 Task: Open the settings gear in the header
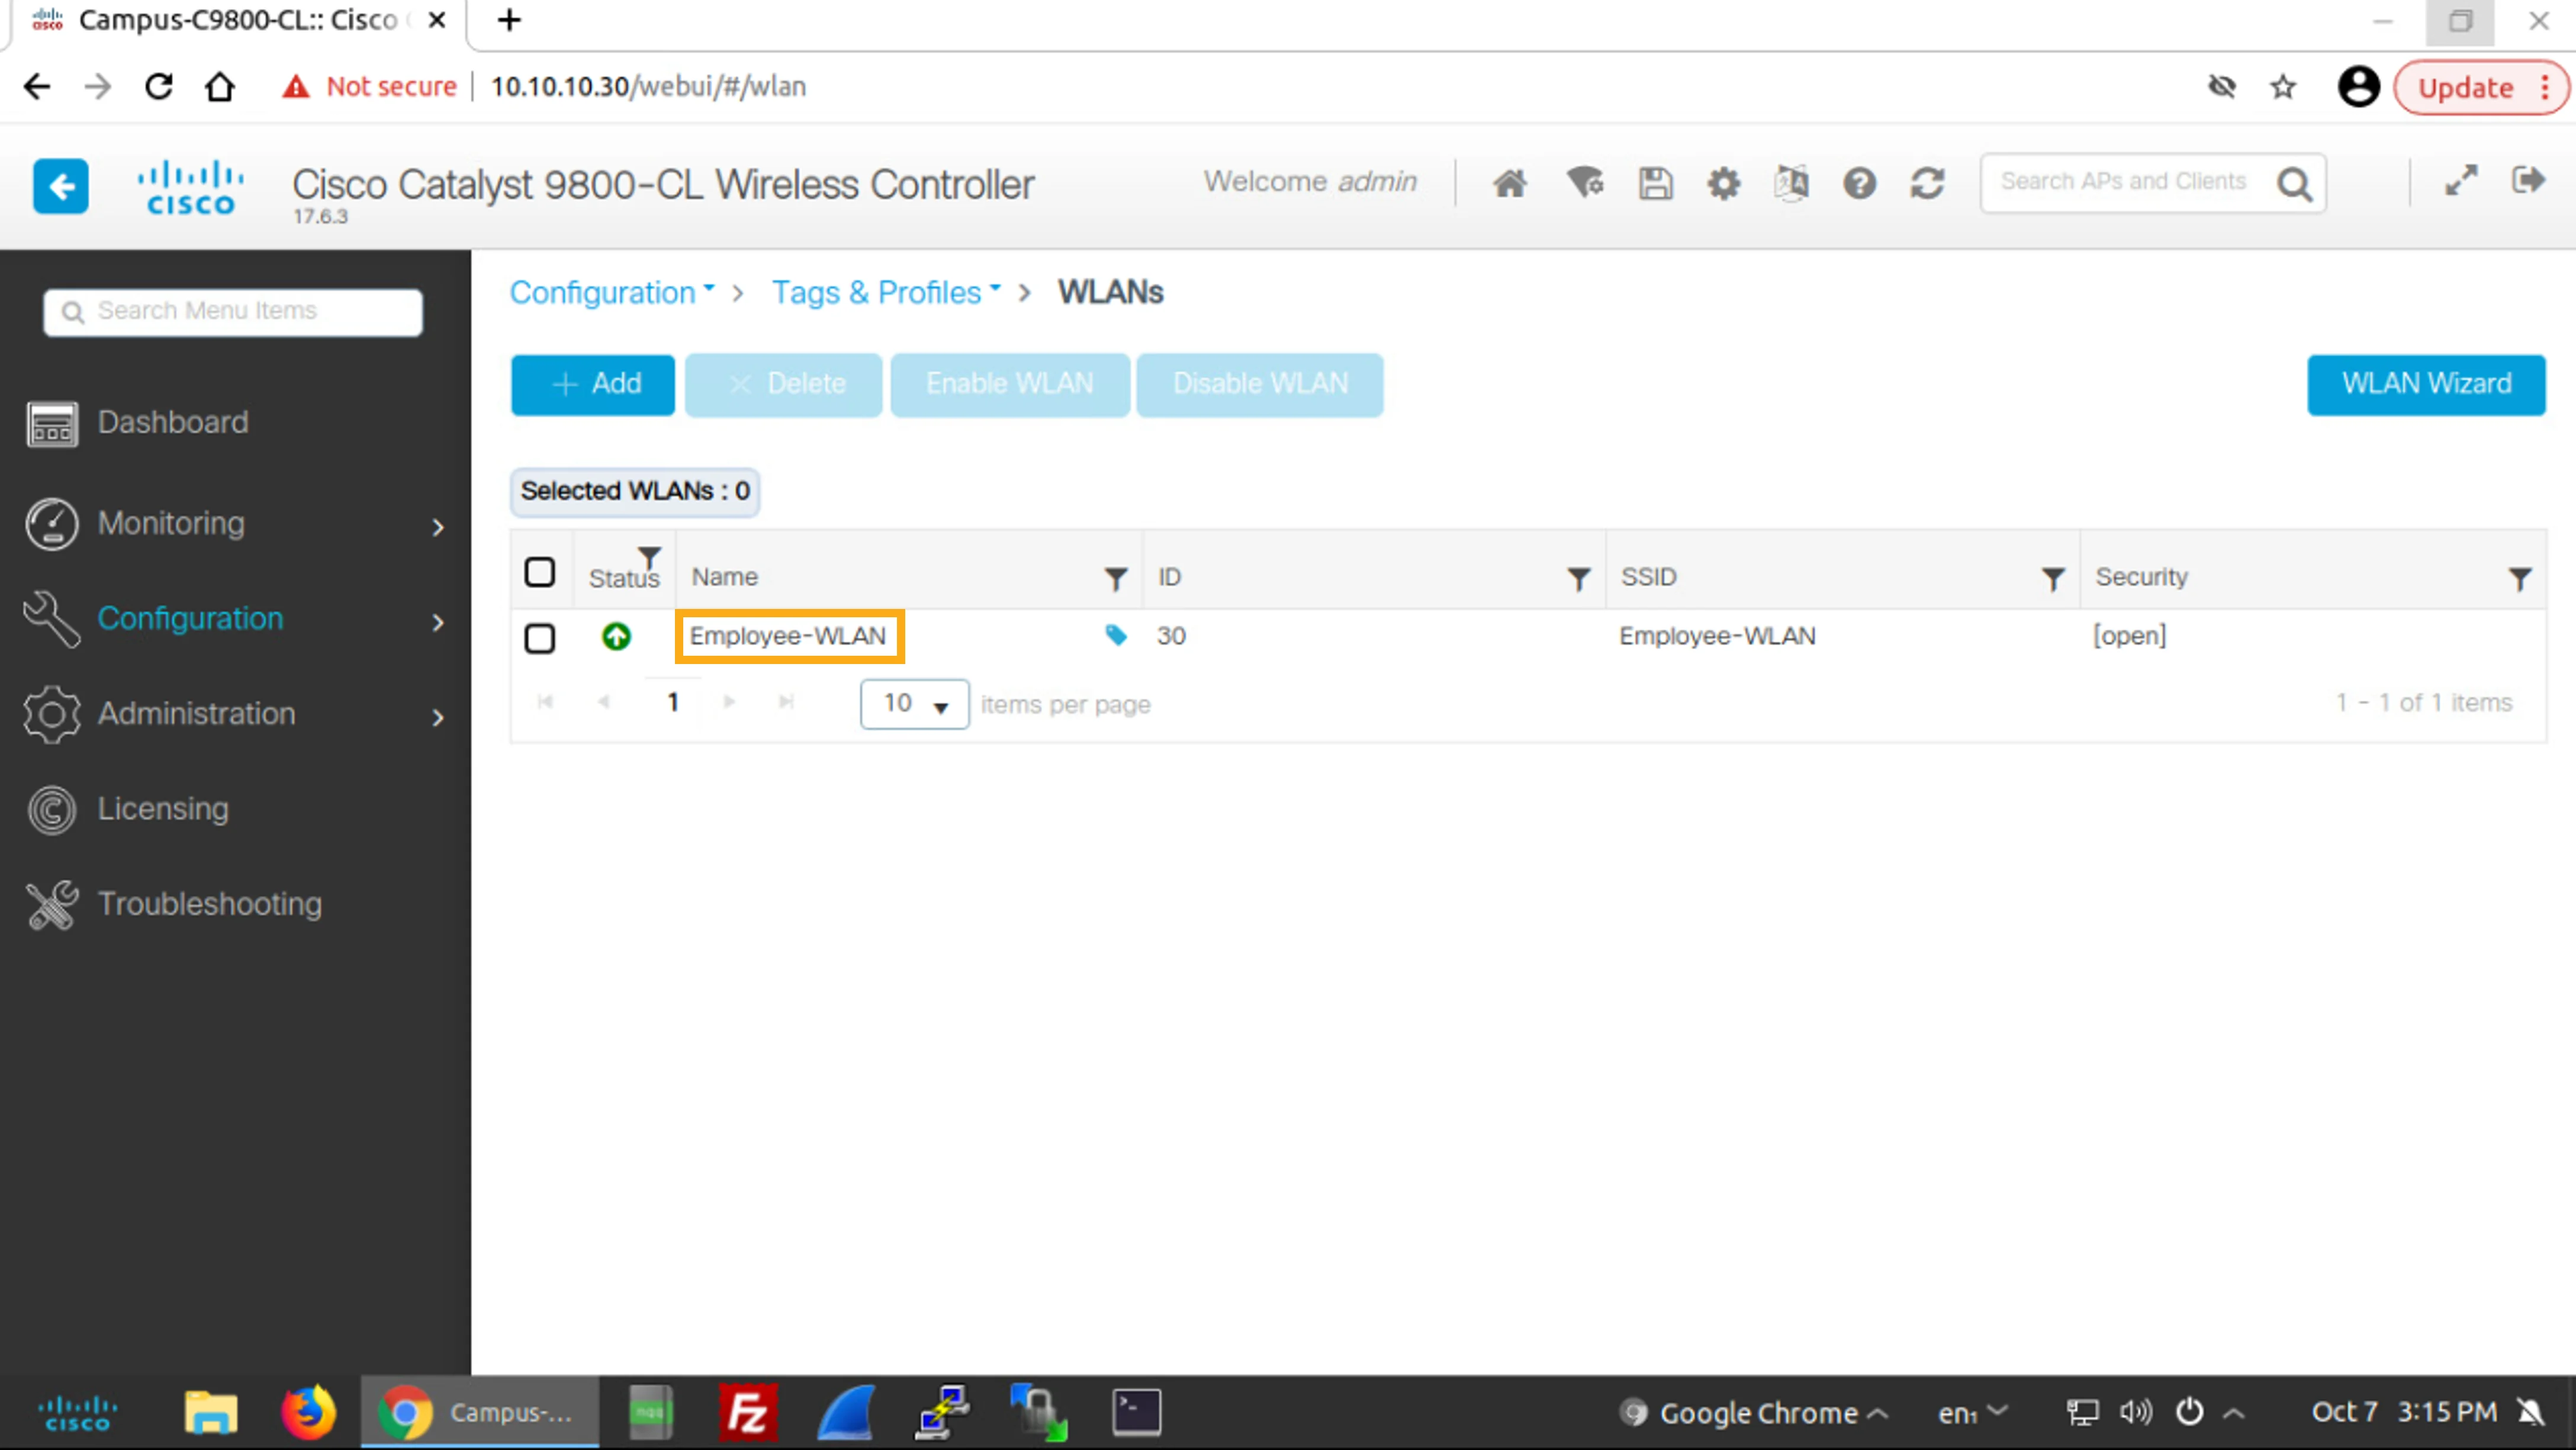[x=1723, y=183]
